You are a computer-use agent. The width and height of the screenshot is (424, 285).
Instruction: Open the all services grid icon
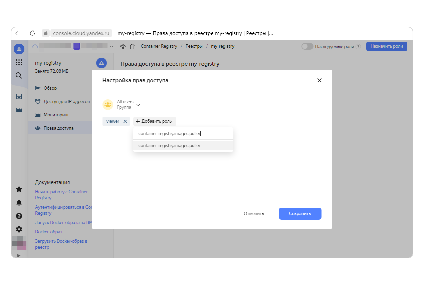19,62
